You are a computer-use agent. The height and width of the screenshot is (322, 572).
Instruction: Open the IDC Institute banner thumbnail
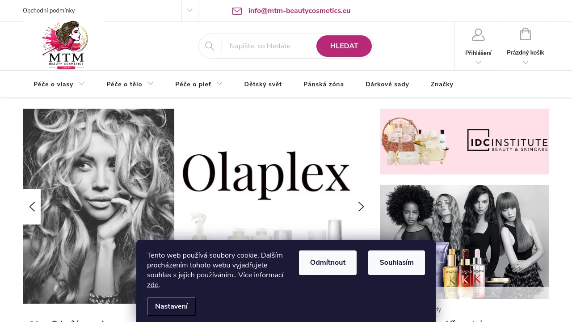point(465,141)
